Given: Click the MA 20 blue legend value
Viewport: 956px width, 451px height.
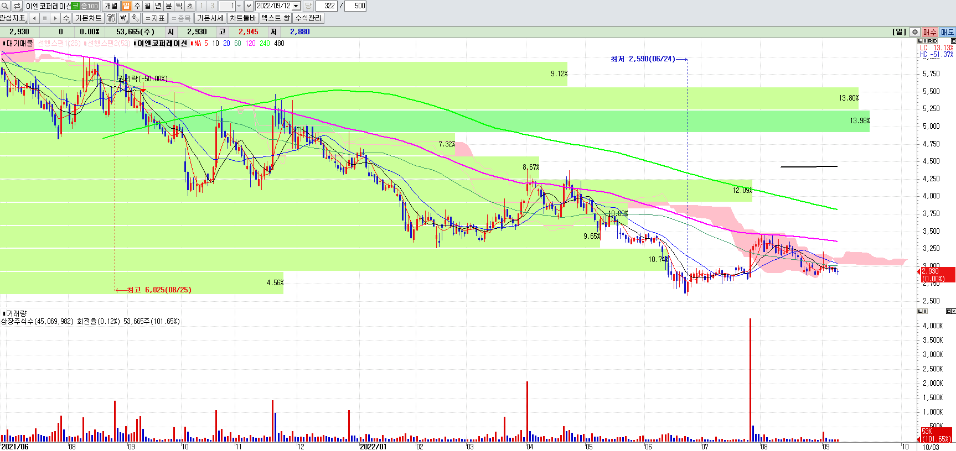Looking at the screenshot, I should click(226, 43).
